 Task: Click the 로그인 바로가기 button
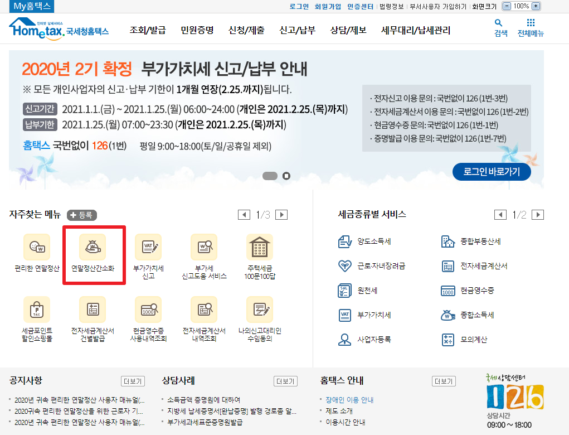[492, 172]
